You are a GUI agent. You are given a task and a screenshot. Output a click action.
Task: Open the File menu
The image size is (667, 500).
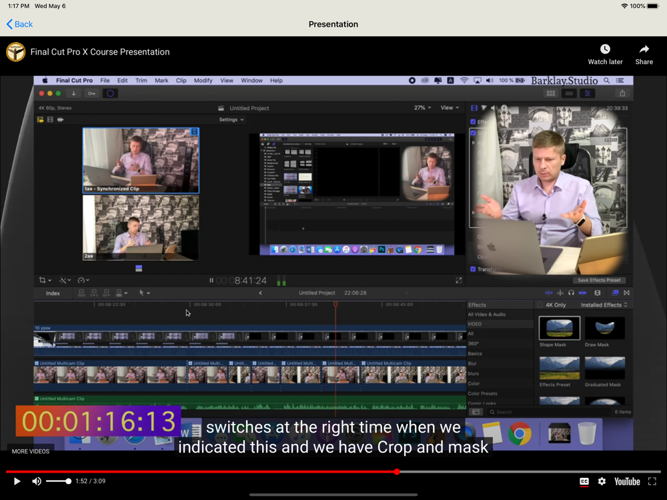tap(105, 81)
